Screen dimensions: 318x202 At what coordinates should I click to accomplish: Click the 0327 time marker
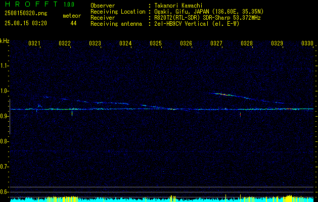(x=216, y=43)
